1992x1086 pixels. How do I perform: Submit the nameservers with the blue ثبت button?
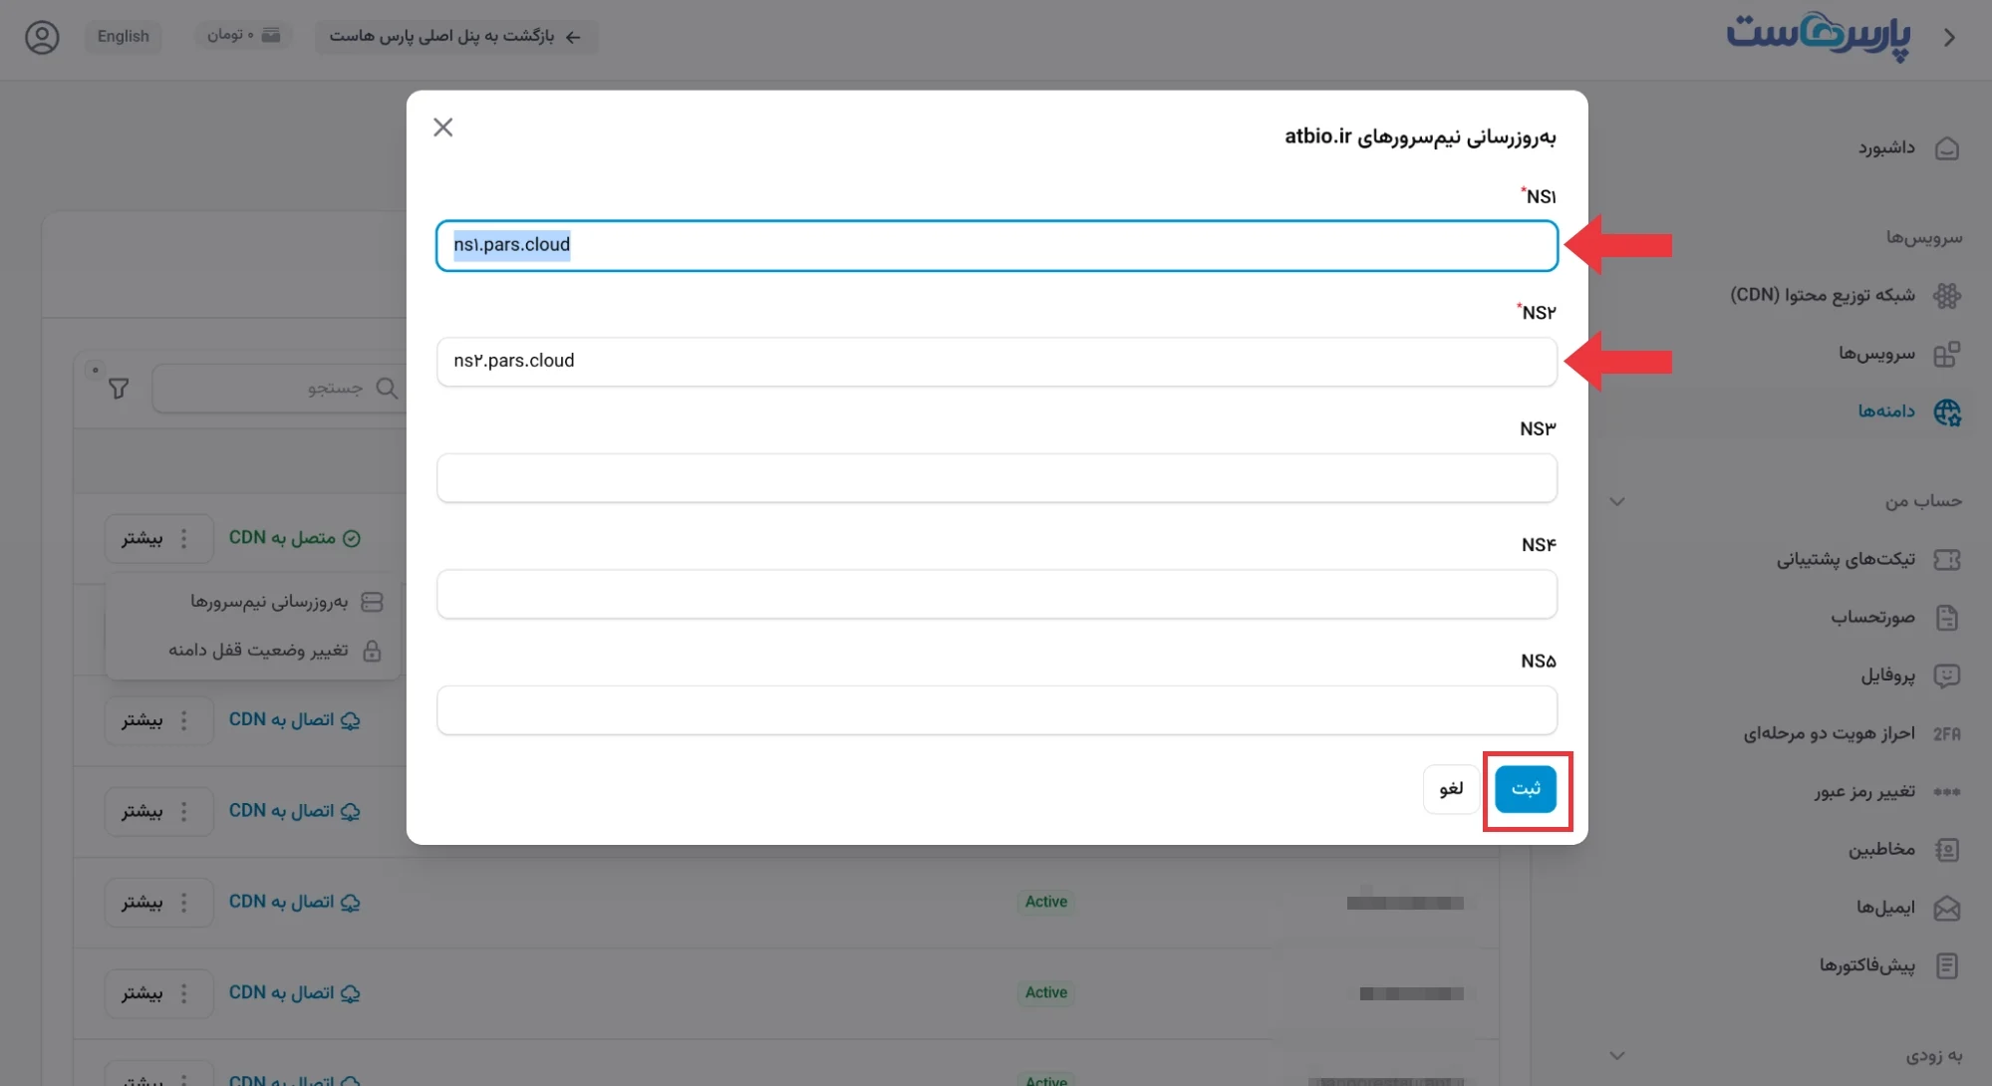[x=1526, y=789]
